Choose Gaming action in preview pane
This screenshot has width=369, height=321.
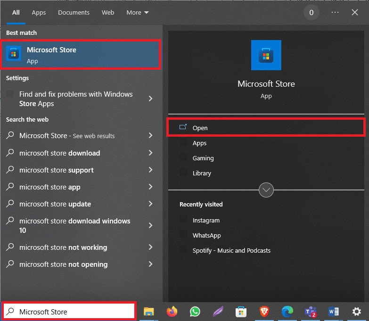coord(266,158)
